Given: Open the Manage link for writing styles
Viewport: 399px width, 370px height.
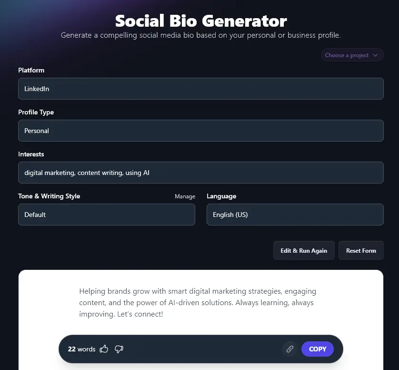Looking at the screenshot, I should (x=185, y=196).
